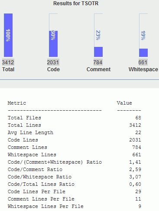Click the value 0,60 in the table
Viewport: 159px width, 211px height.
pyautogui.click(x=135, y=184)
